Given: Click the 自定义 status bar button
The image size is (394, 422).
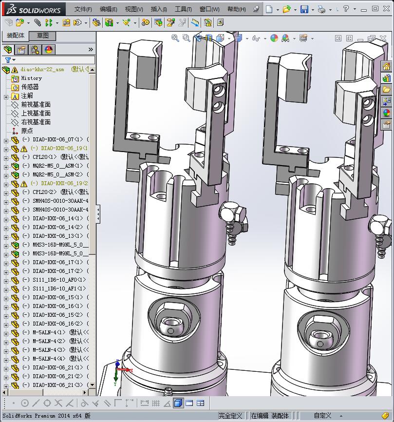Looking at the screenshot, I should [322, 416].
